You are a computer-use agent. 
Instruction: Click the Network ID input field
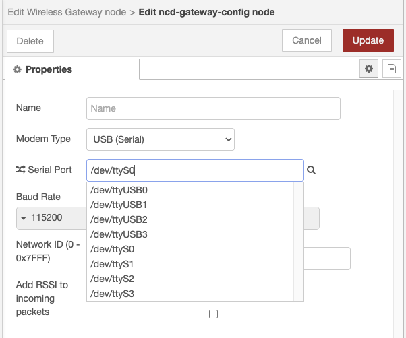tap(327, 259)
